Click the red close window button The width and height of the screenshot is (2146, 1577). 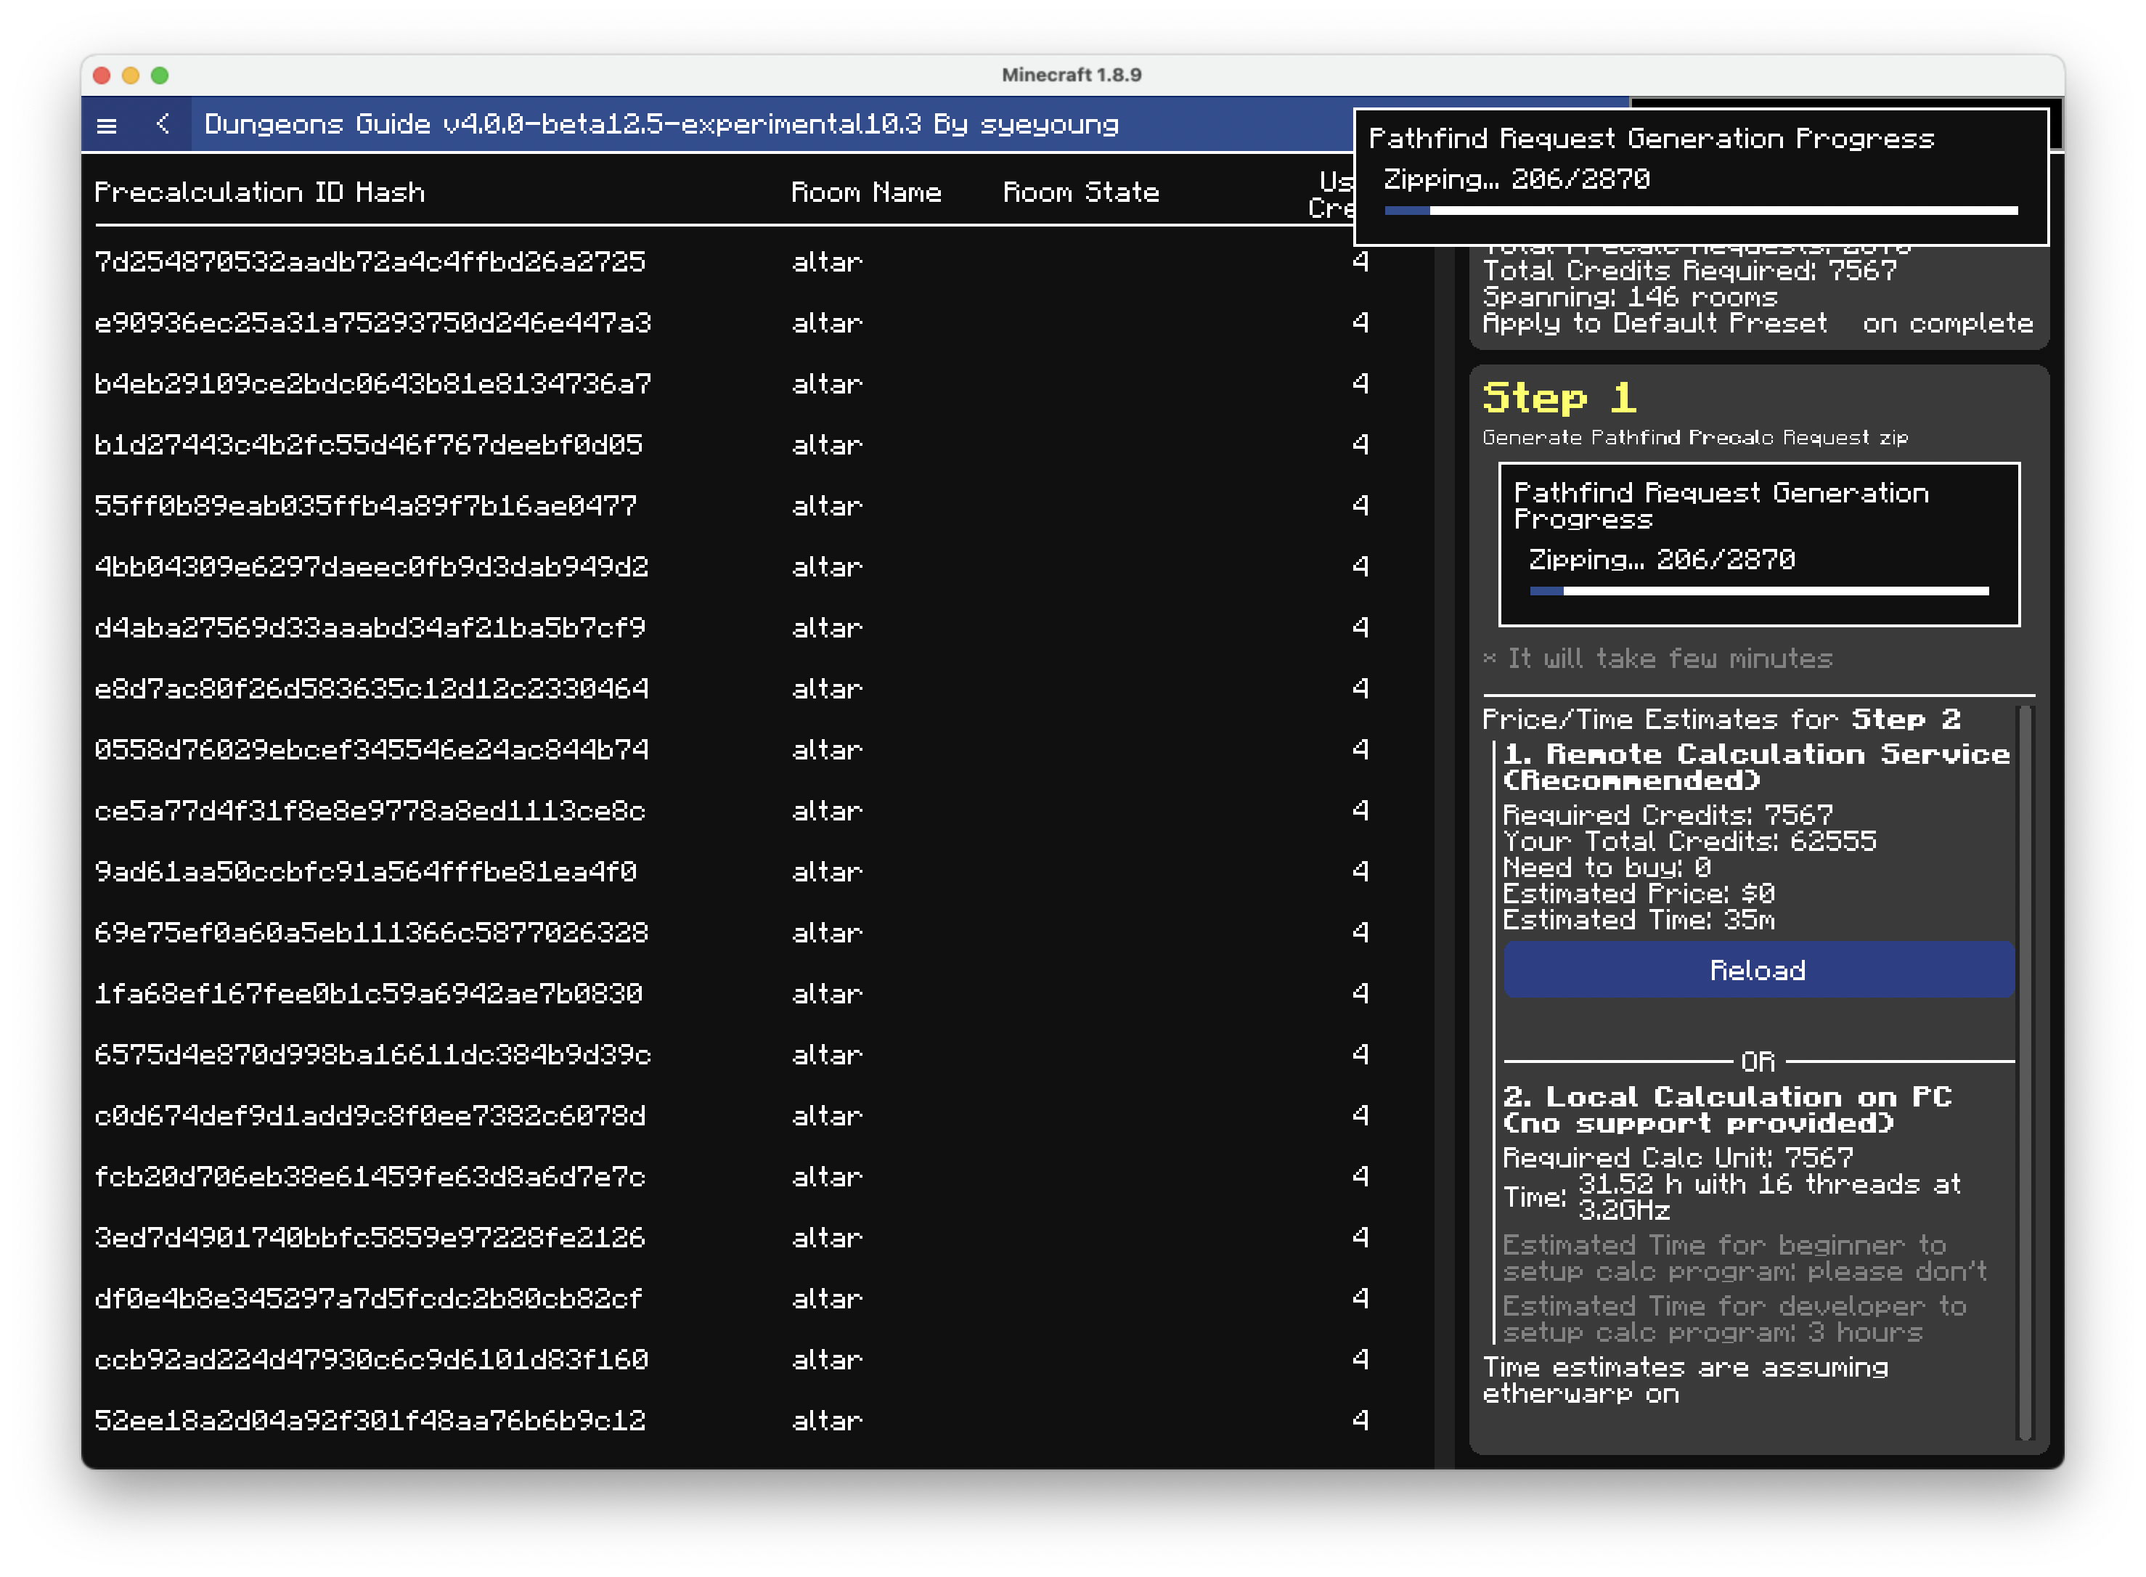coord(102,76)
